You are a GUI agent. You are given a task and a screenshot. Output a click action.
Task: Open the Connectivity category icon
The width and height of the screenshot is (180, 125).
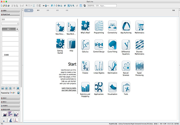click(x=112, y=26)
